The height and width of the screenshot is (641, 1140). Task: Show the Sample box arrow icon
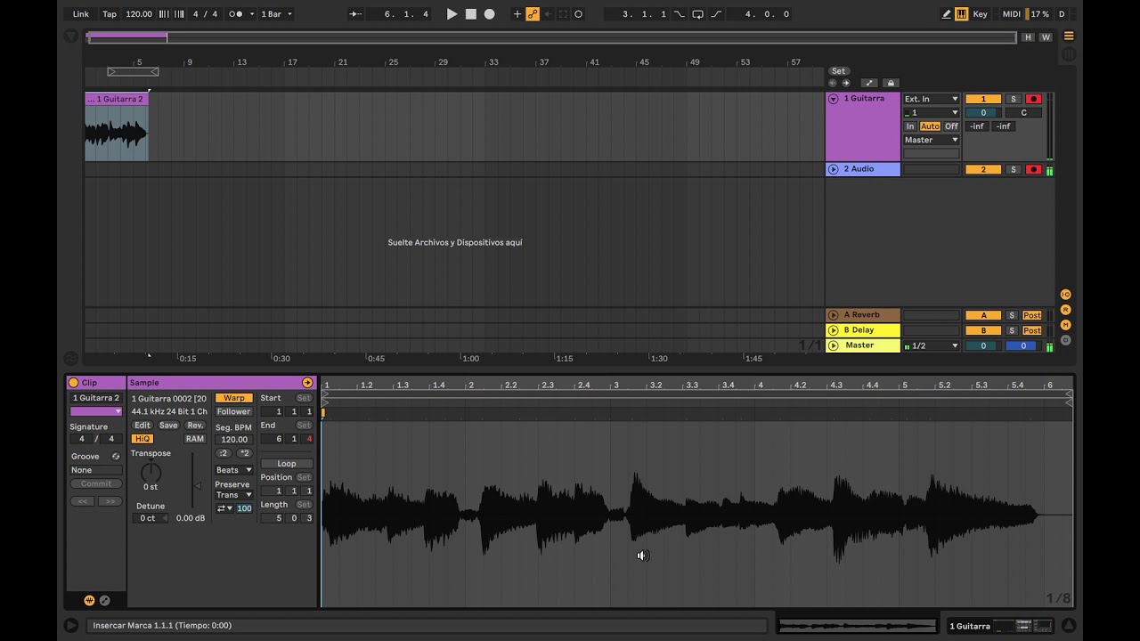click(307, 383)
